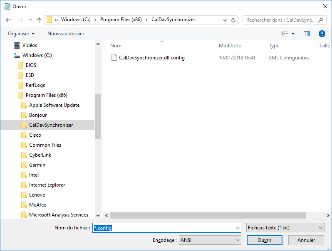Image resolution: width=332 pixels, height=251 pixels.
Task: Click the Notepad icon in title bar
Action: (x=7, y=7)
